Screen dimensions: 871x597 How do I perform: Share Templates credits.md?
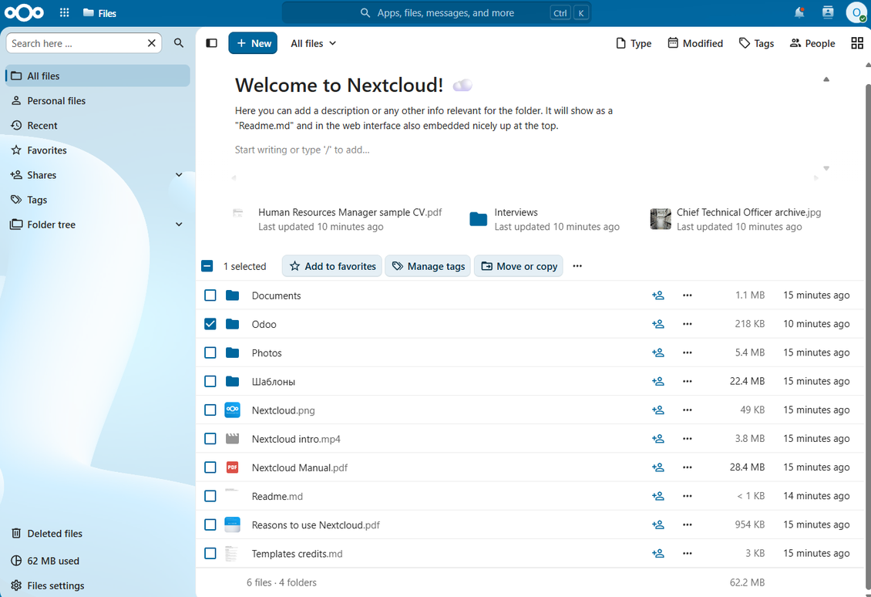click(x=657, y=554)
